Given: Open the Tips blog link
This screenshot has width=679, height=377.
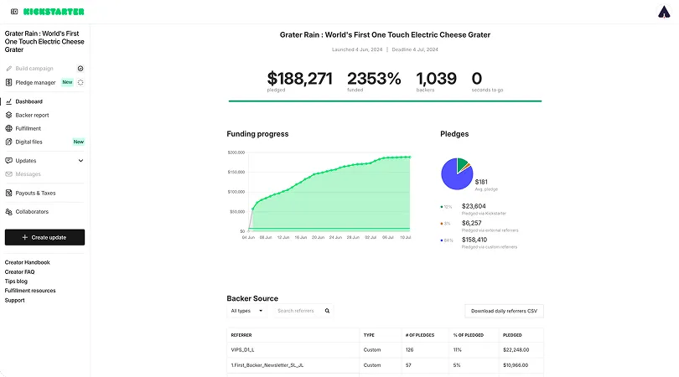Looking at the screenshot, I should 16,281.
